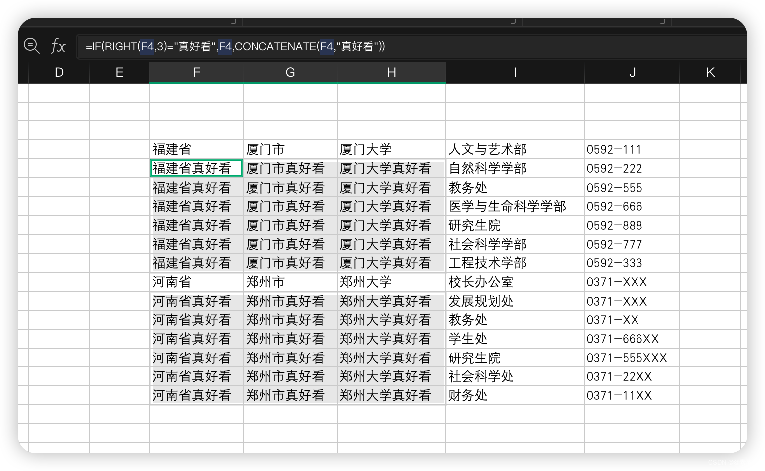
Task: Click 郑州大学真好看 in the 社会科学处 row
Action: click(x=391, y=376)
